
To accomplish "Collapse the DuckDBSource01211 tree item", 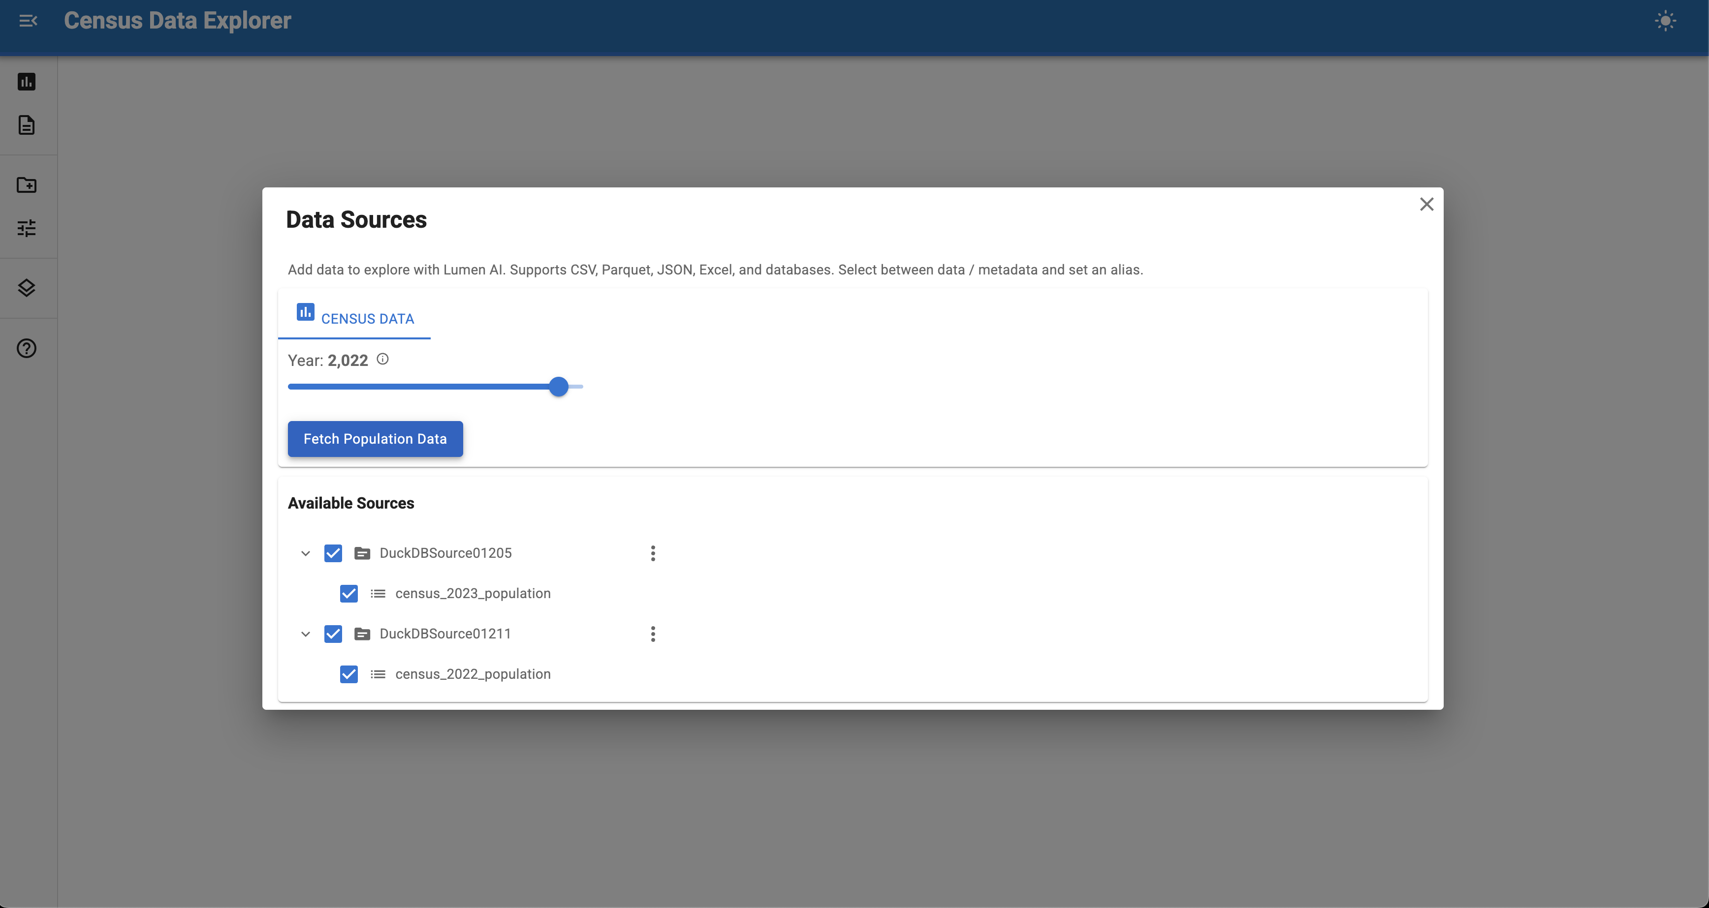I will point(306,634).
